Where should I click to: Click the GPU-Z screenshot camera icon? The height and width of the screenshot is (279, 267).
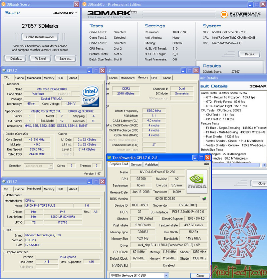click(x=206, y=164)
